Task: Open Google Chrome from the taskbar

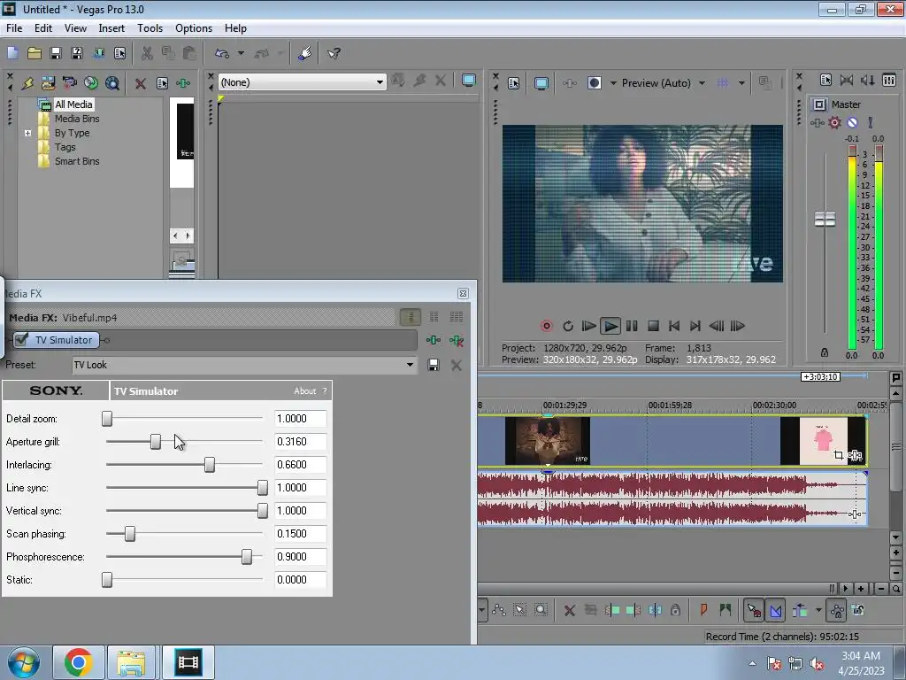Action: point(79,662)
